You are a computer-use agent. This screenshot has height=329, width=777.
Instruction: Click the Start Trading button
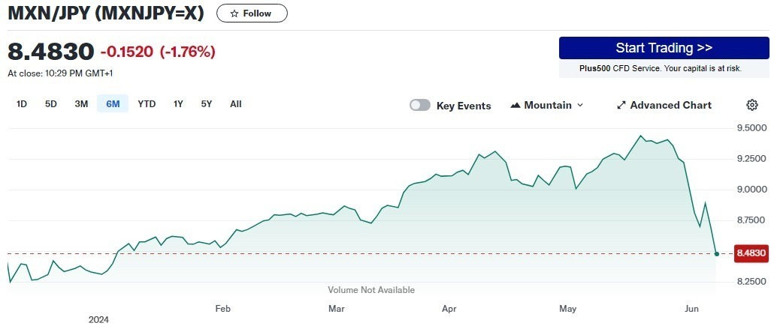(664, 48)
